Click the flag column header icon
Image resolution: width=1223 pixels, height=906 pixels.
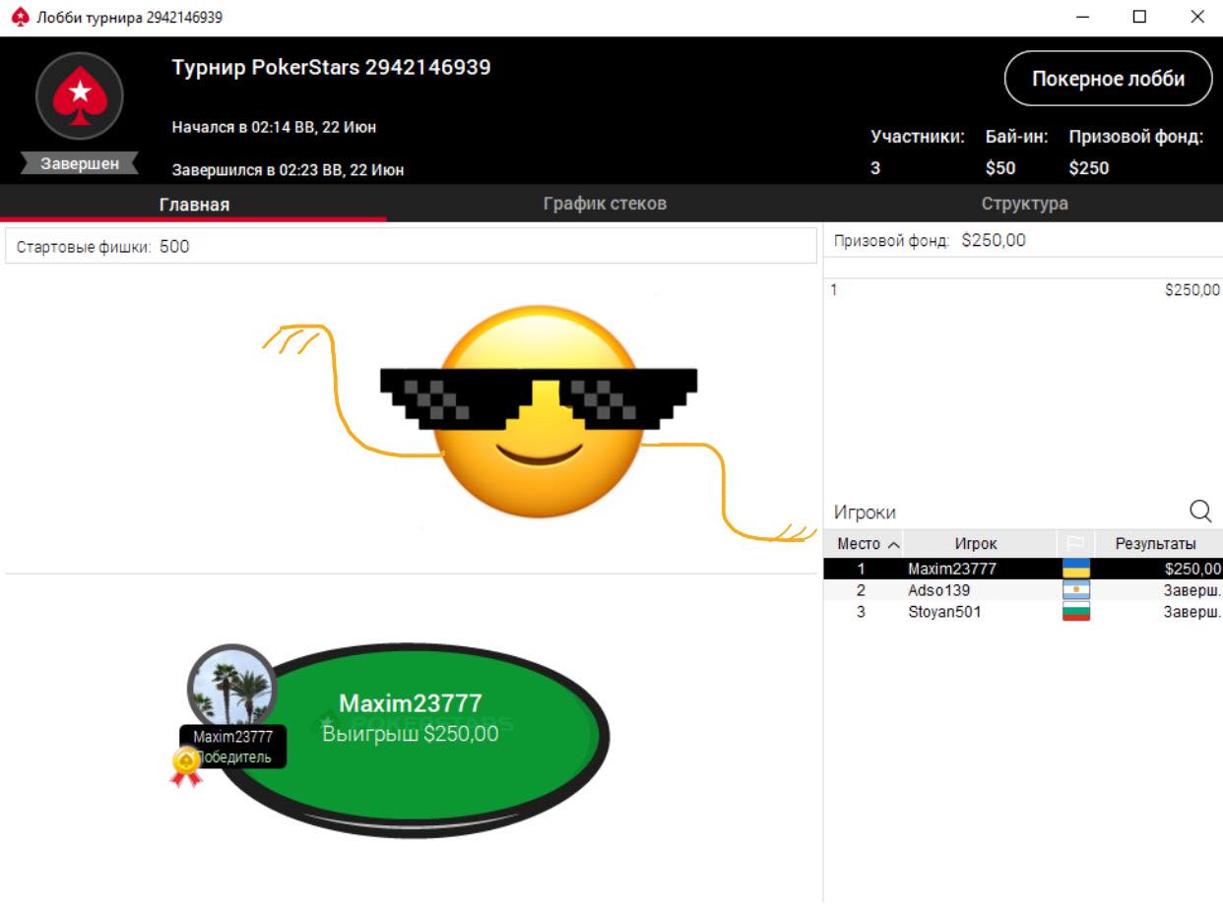click(x=1075, y=544)
